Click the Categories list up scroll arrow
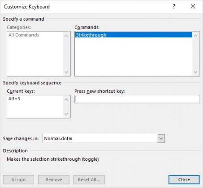Image resolution: width=203 pixels, height=188 pixels. point(66,36)
